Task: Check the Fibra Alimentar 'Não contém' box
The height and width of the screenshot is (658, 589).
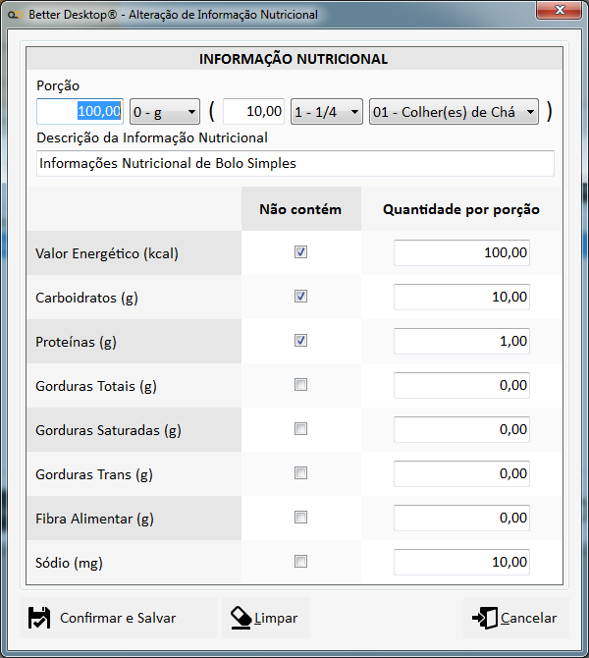Action: click(301, 518)
